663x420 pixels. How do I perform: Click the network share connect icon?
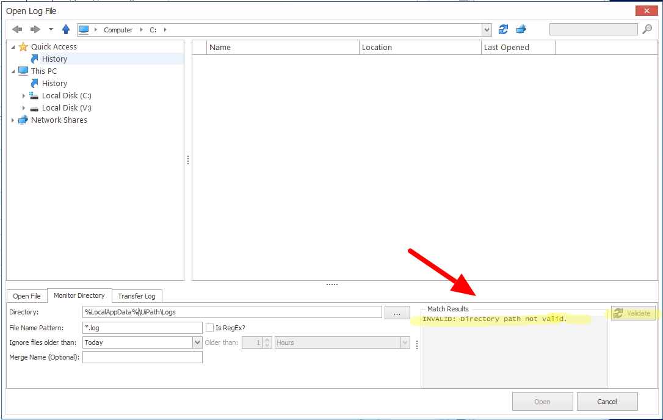(521, 29)
